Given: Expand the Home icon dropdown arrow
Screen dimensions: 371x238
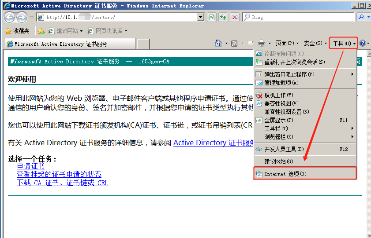Looking at the screenshot, I should tap(226, 44).
